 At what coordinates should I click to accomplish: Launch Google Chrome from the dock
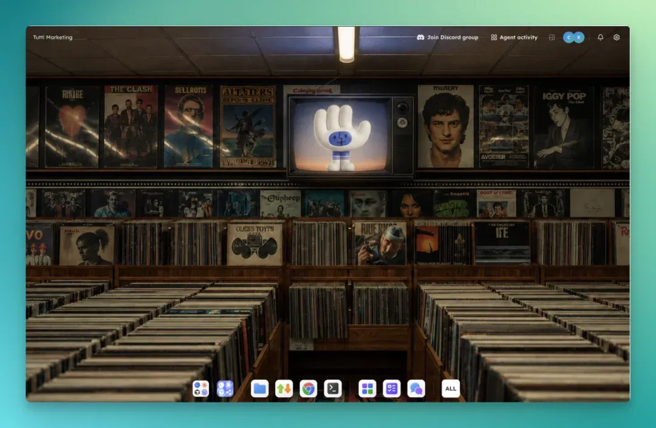tap(309, 389)
